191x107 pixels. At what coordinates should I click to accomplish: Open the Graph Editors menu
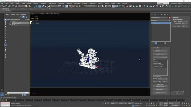pos(53,3)
